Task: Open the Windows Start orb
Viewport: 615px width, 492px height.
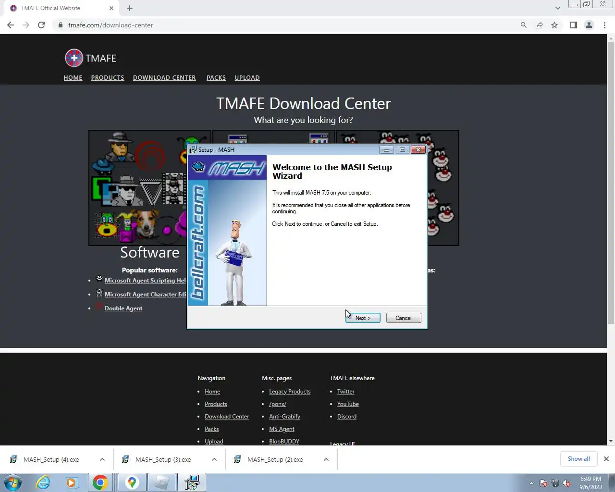Action: coord(12,482)
